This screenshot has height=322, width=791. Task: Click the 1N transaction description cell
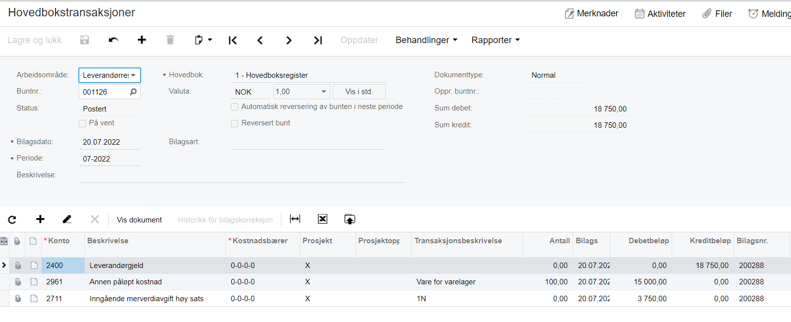[467, 299]
